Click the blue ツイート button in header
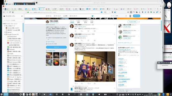This screenshot has height=96, width=172. (x=136, y=16)
